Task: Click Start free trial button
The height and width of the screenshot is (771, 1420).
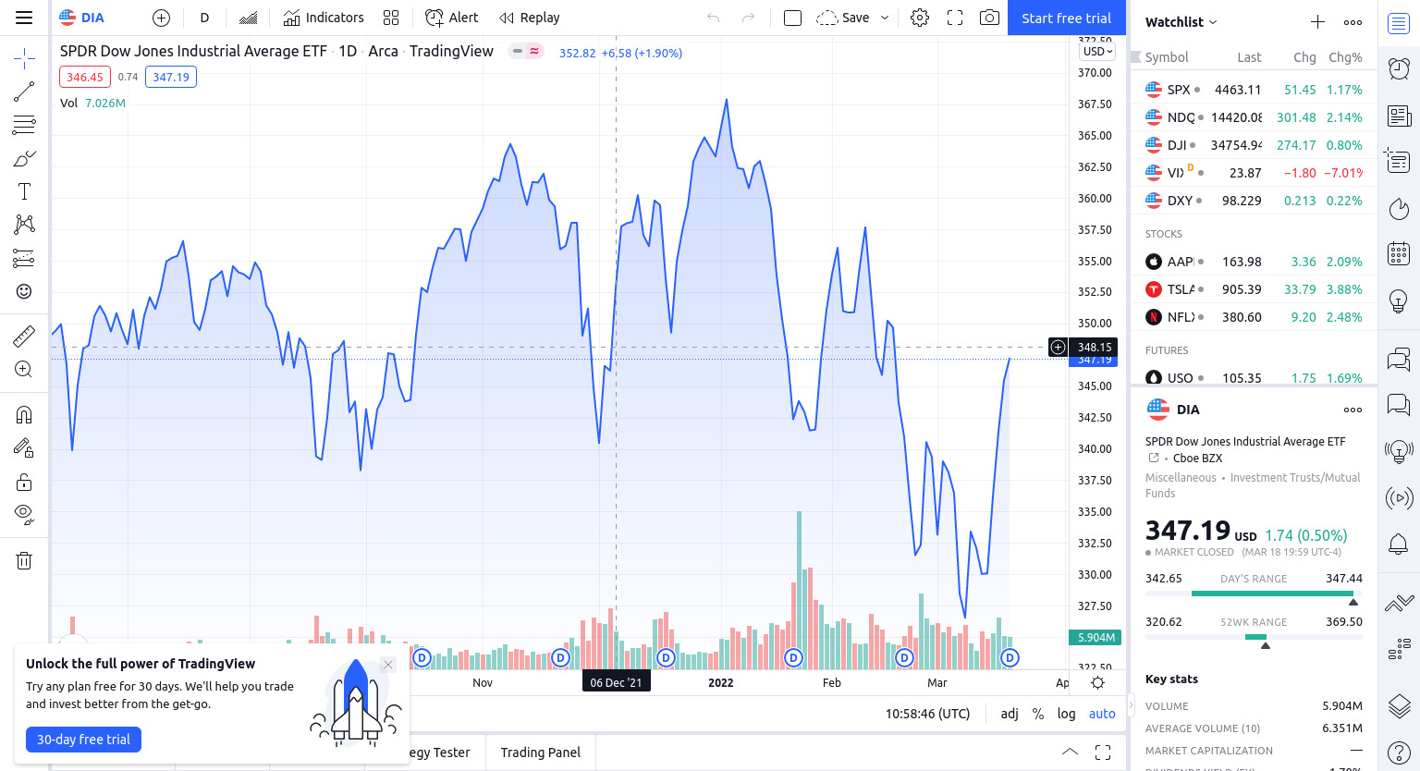Action: [1066, 18]
